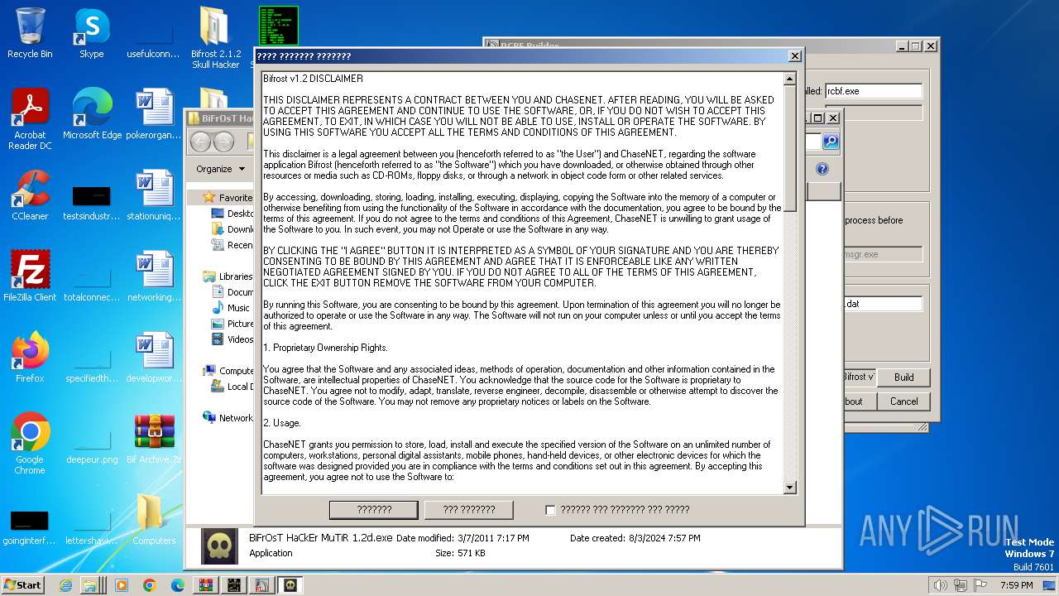Select the BiFrOsT HaCkEr MuTiR 1.2d.exe skull thumbnail
The height and width of the screenshot is (596, 1059).
pos(219,546)
